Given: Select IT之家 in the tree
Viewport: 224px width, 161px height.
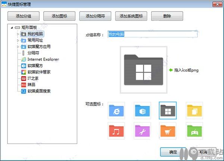Looking at the screenshot, I should 33,78.
